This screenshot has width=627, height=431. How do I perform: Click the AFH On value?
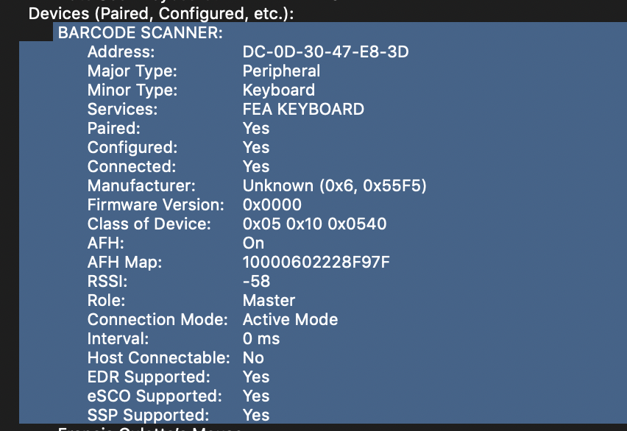click(253, 243)
